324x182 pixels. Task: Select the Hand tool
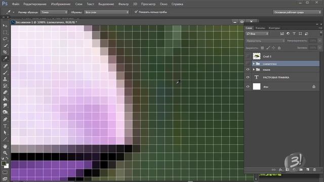click(5, 146)
